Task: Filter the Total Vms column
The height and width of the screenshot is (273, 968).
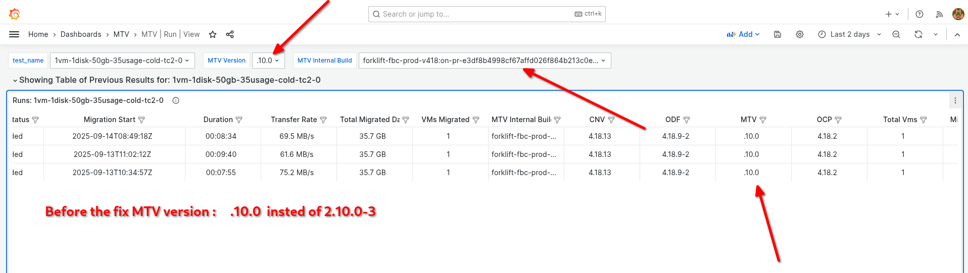Action: (x=924, y=120)
